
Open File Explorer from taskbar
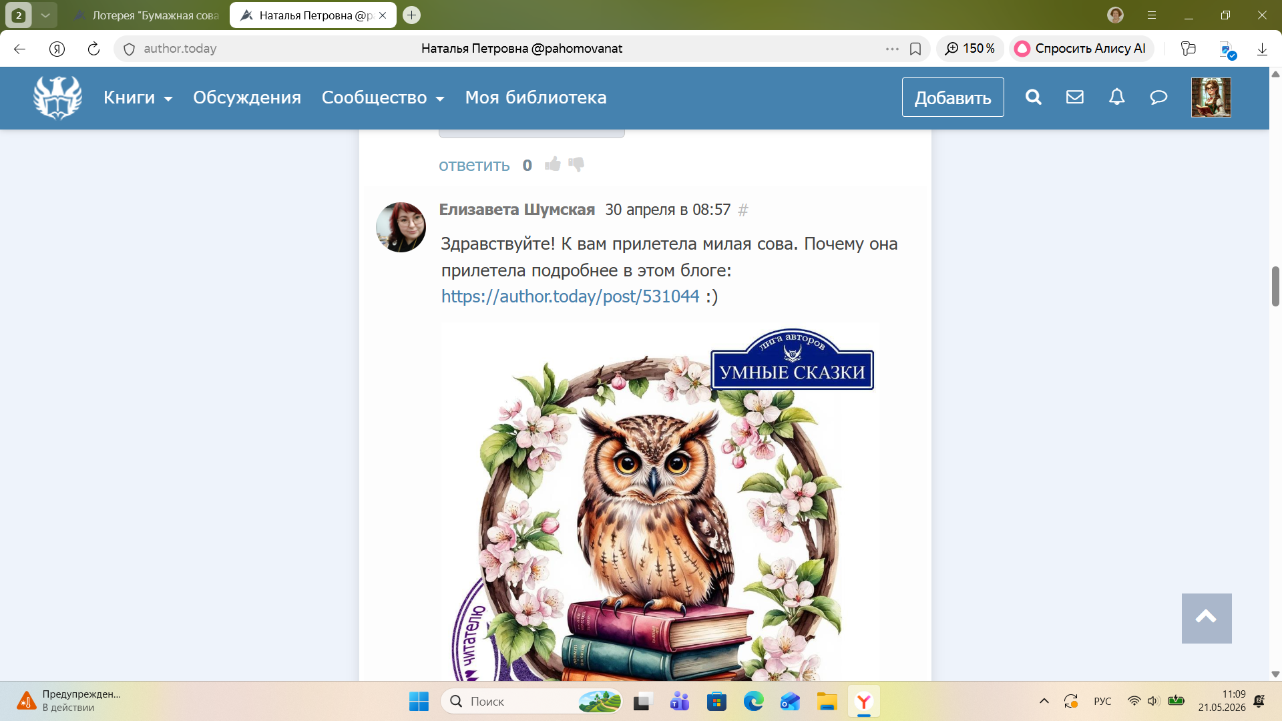click(827, 702)
